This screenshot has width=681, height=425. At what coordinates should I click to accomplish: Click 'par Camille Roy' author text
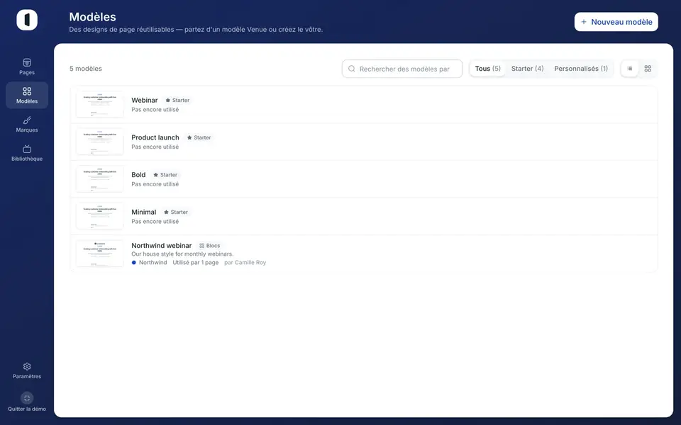pos(245,262)
